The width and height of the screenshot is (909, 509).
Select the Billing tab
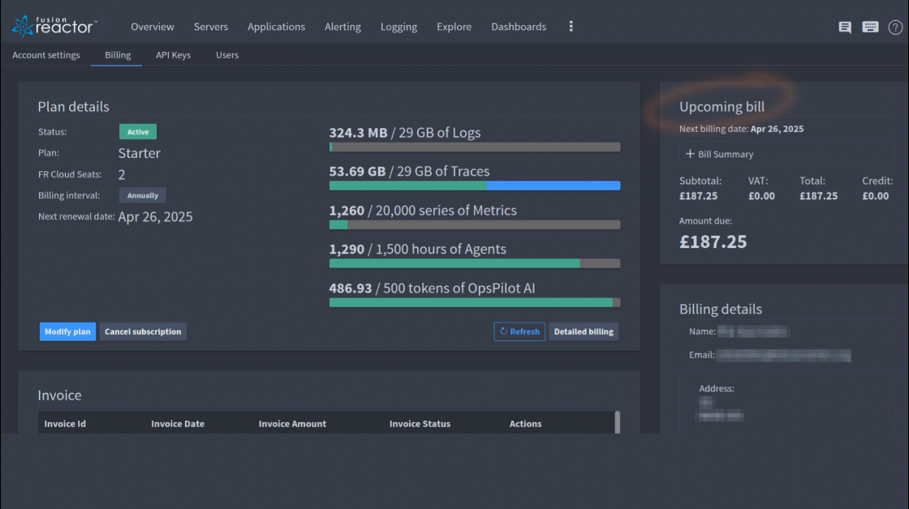click(118, 55)
